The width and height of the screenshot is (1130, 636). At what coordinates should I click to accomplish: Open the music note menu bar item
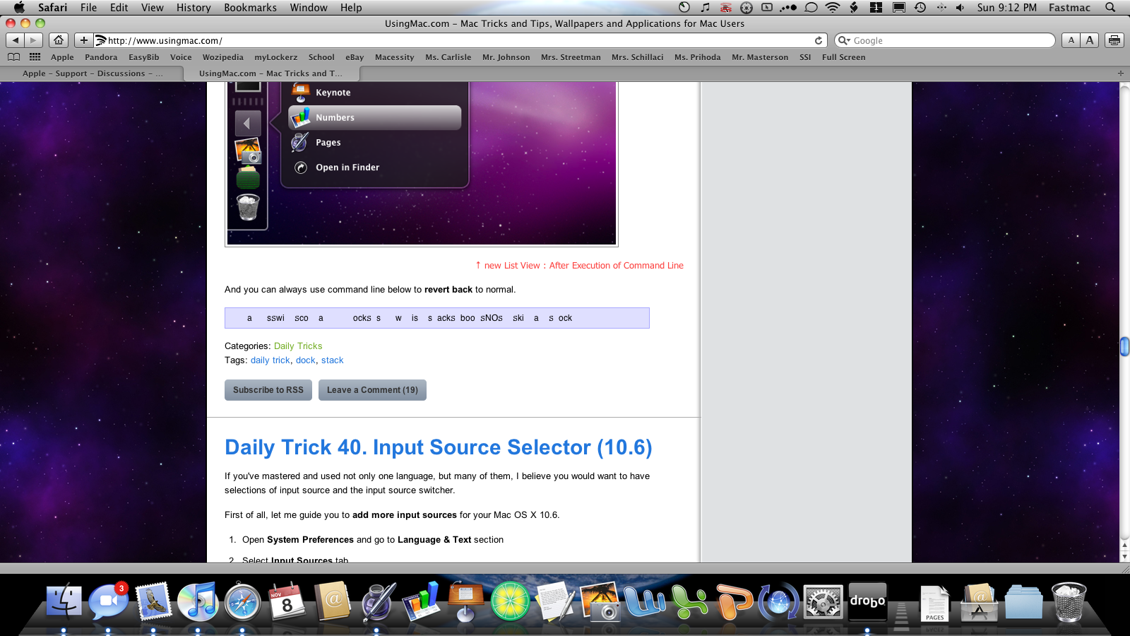705,8
